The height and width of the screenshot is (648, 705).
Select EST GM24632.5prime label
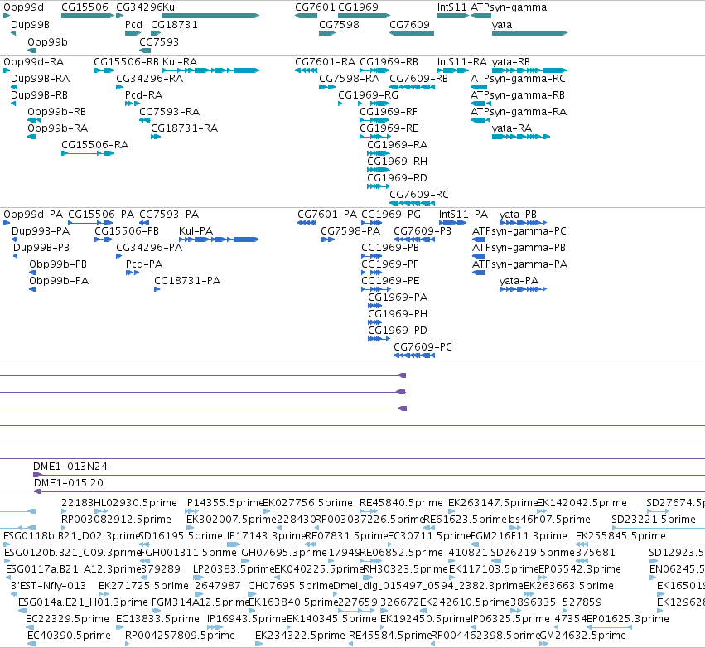pyautogui.click(x=582, y=636)
